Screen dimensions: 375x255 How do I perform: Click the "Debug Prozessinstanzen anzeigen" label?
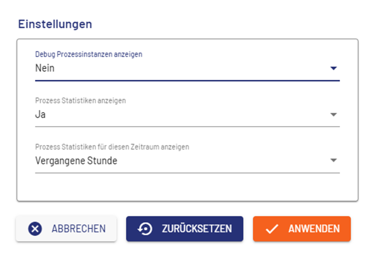[x=88, y=54]
